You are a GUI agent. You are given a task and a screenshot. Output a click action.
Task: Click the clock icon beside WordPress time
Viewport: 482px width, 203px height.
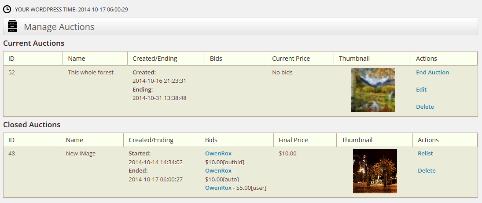pyautogui.click(x=7, y=9)
